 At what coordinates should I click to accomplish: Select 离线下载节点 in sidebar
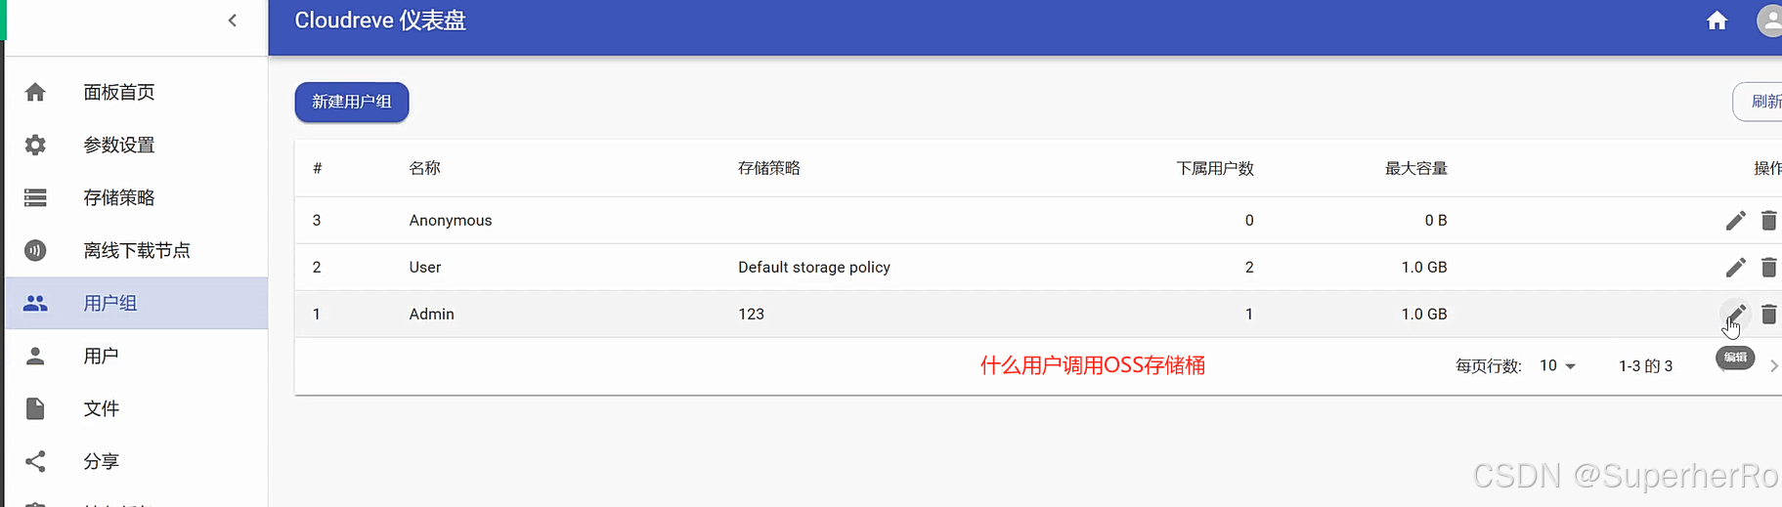(x=136, y=250)
